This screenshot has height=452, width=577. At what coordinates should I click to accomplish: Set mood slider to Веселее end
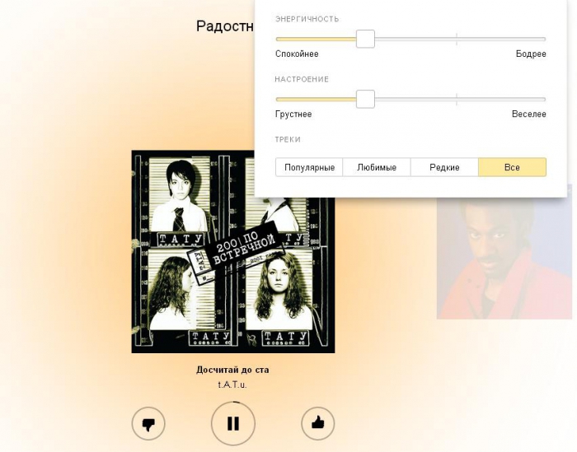click(x=544, y=100)
